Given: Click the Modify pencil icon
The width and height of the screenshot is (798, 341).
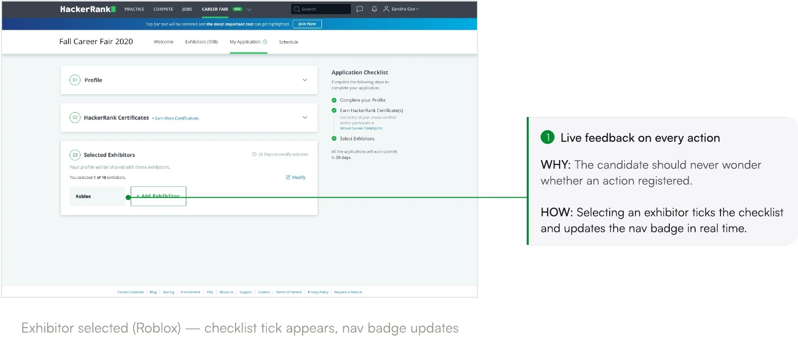Looking at the screenshot, I should click(x=288, y=177).
